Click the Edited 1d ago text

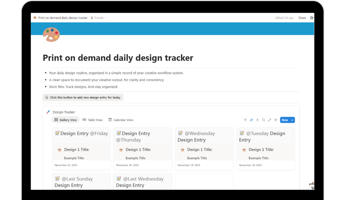[284, 18]
